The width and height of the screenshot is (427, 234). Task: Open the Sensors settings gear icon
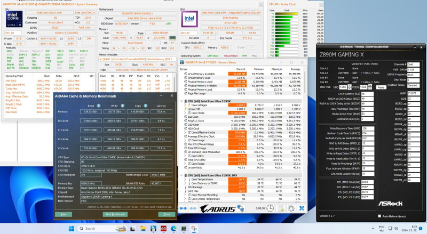pyautogui.click(x=291, y=208)
